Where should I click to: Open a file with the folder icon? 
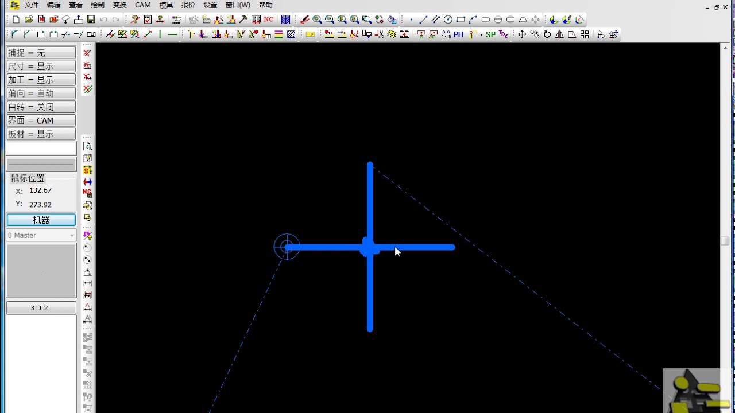[x=29, y=20]
